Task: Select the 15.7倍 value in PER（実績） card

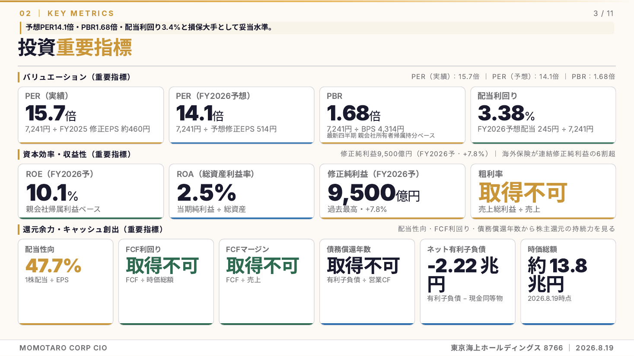Action: pos(51,113)
